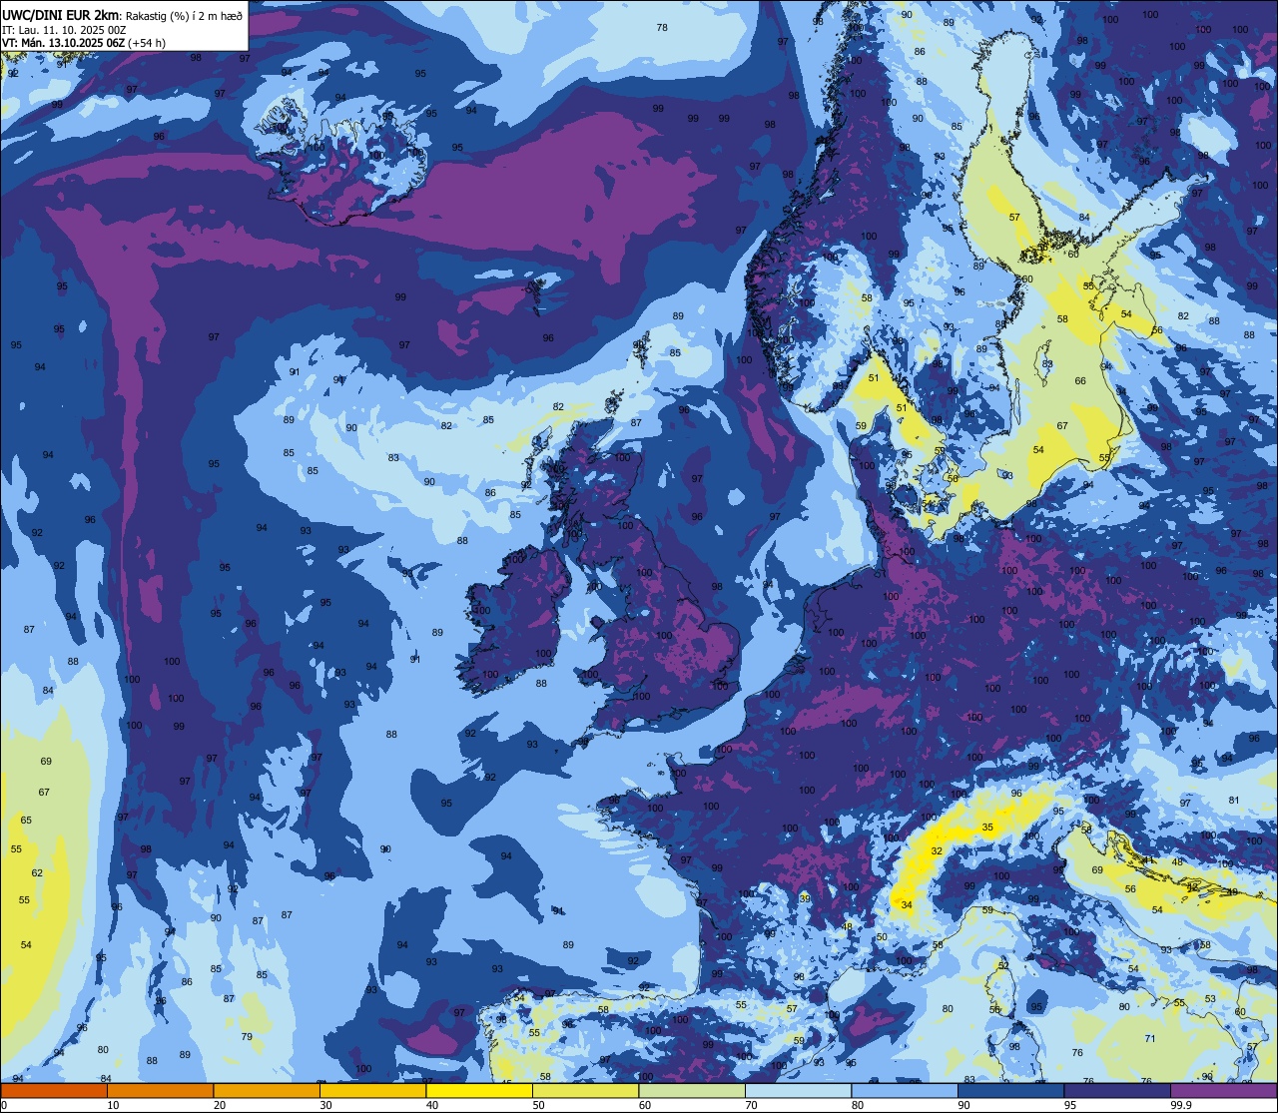The width and height of the screenshot is (1278, 1113).
Task: Click the map value '71' at bottom right
Action: (x=1149, y=1039)
